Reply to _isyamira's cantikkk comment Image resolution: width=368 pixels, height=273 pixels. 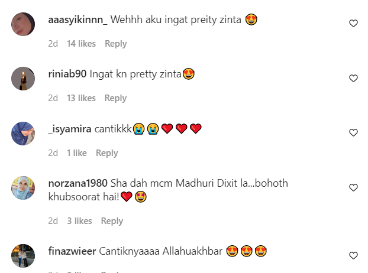(x=106, y=153)
